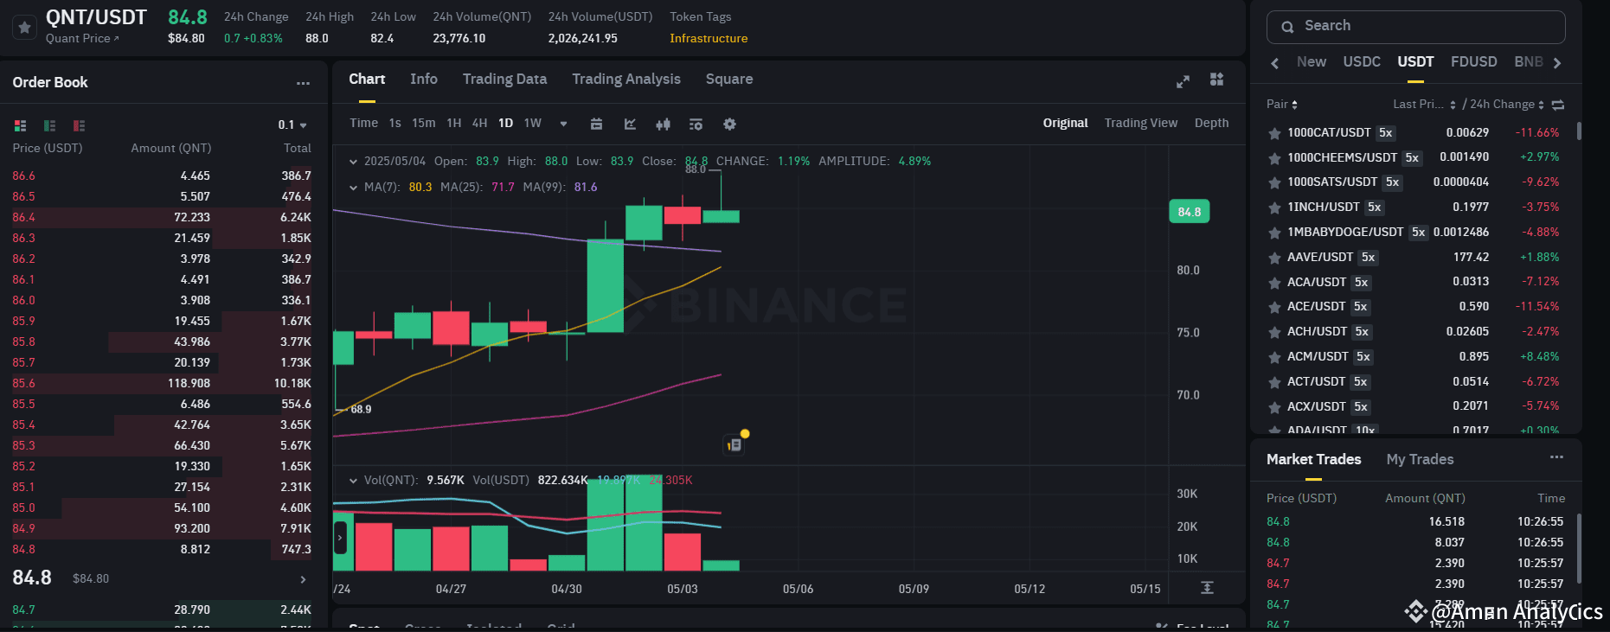Viewport: 1610px width, 632px height.
Task: Switch to Trading View chart mode
Action: (1140, 123)
